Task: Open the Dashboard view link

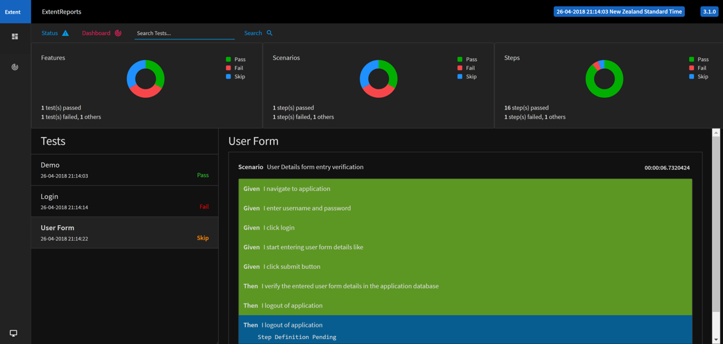Action: 96,33
